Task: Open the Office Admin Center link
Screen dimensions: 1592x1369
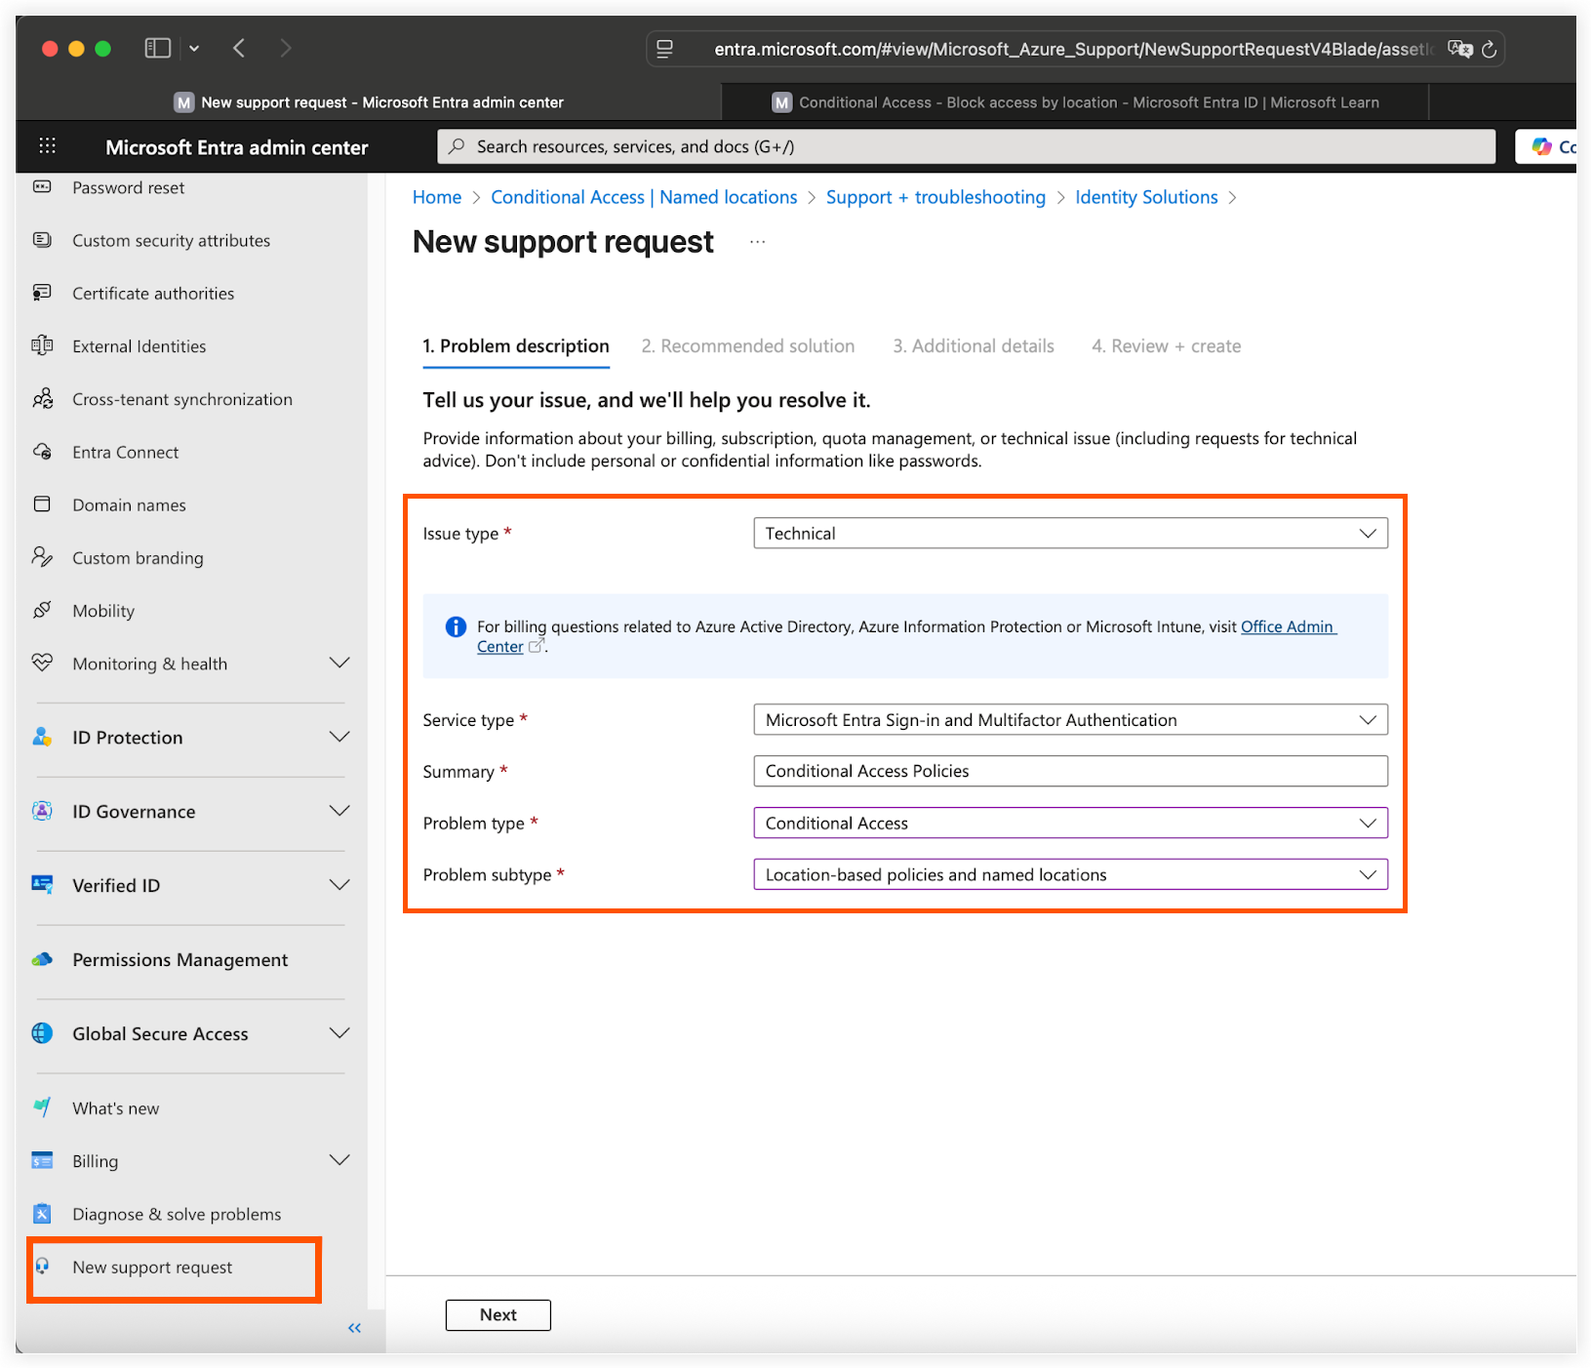Action: pyautogui.click(x=1288, y=626)
